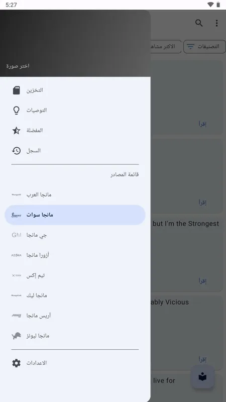Open the التخزين storage icon

click(x=17, y=90)
